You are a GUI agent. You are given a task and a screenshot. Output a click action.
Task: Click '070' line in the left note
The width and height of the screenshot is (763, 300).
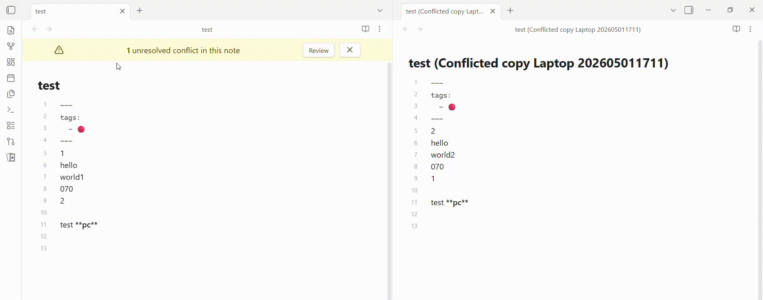(x=66, y=189)
